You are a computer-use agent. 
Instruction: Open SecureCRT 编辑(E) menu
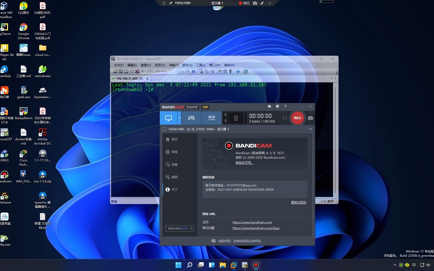pos(132,65)
